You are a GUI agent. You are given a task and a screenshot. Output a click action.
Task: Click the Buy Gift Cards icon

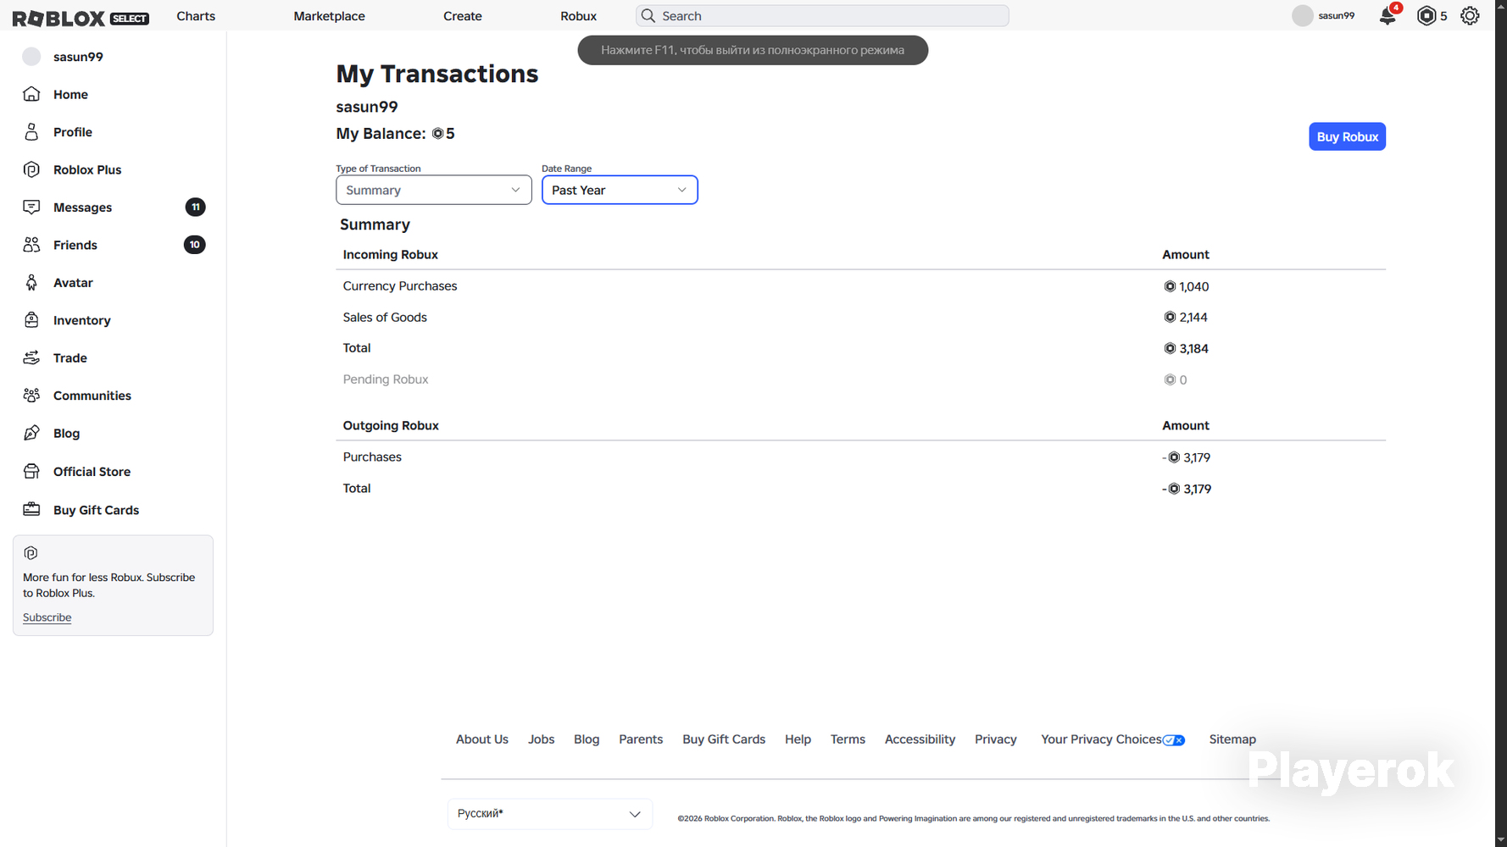coord(31,510)
